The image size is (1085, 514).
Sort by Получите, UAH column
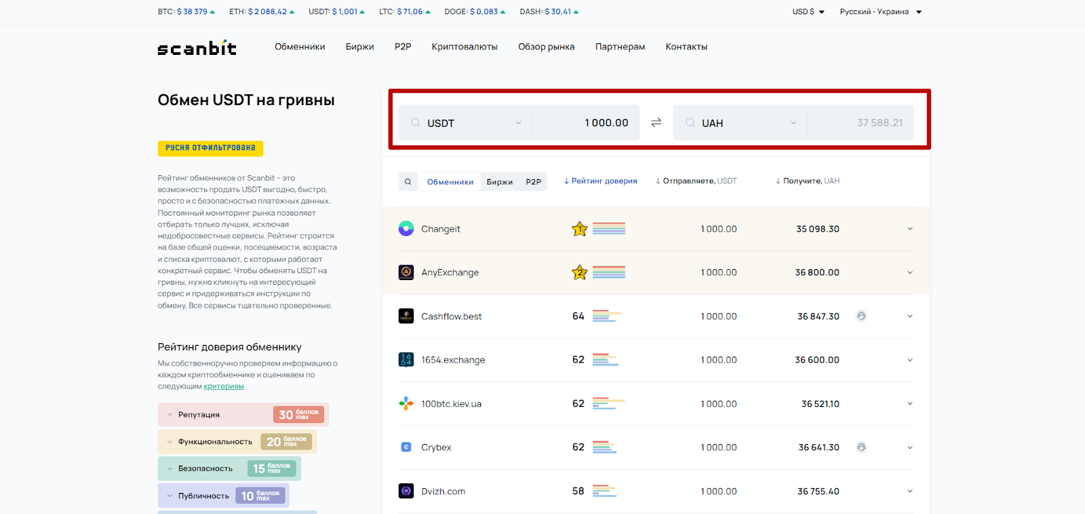pos(808,181)
